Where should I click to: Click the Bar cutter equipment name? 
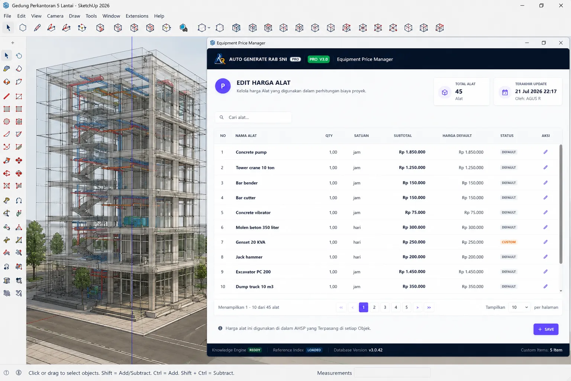click(x=246, y=198)
